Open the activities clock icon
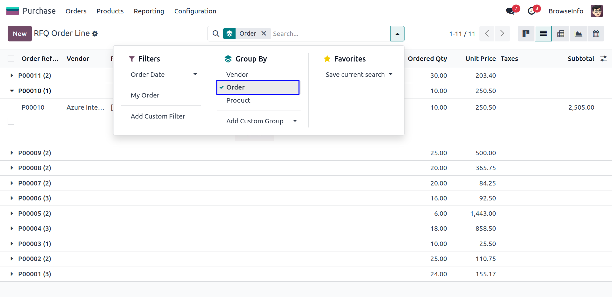612x297 pixels. (531, 11)
